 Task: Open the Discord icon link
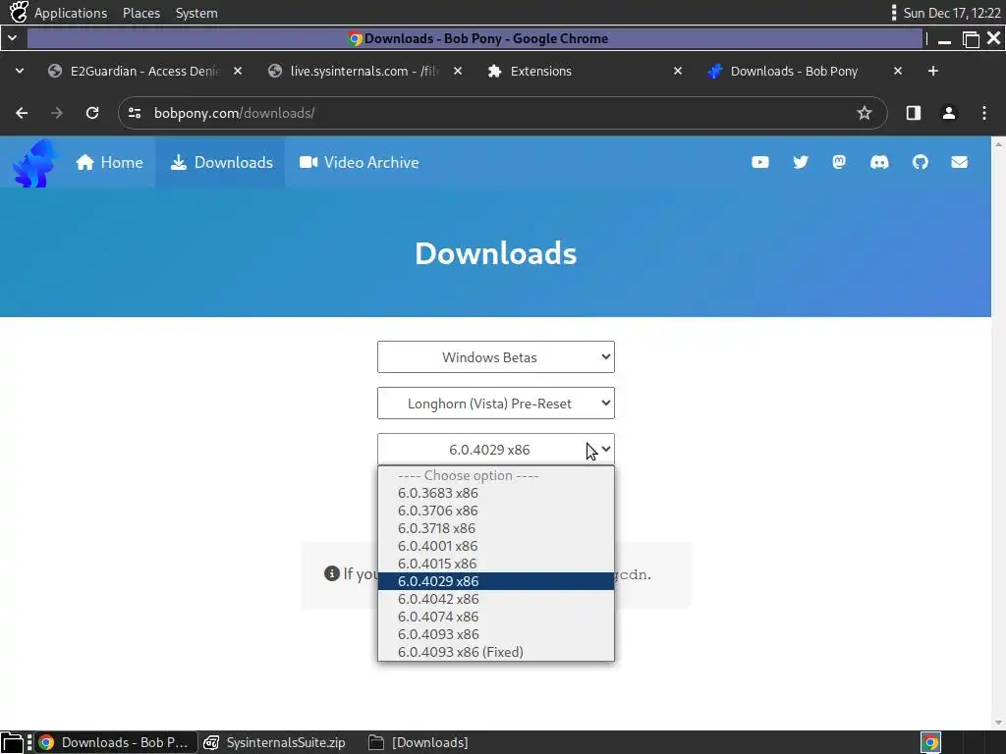coord(879,162)
